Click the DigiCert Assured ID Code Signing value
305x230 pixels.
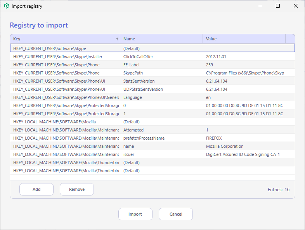pos(243,154)
